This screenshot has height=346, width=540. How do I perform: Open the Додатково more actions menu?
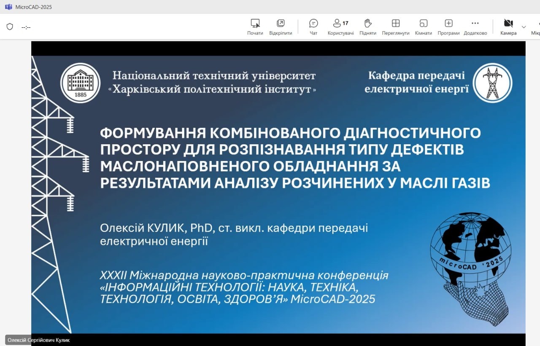[475, 27]
